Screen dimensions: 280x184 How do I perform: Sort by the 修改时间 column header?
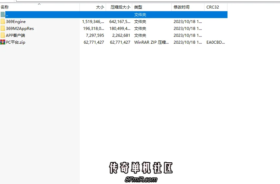188,7
